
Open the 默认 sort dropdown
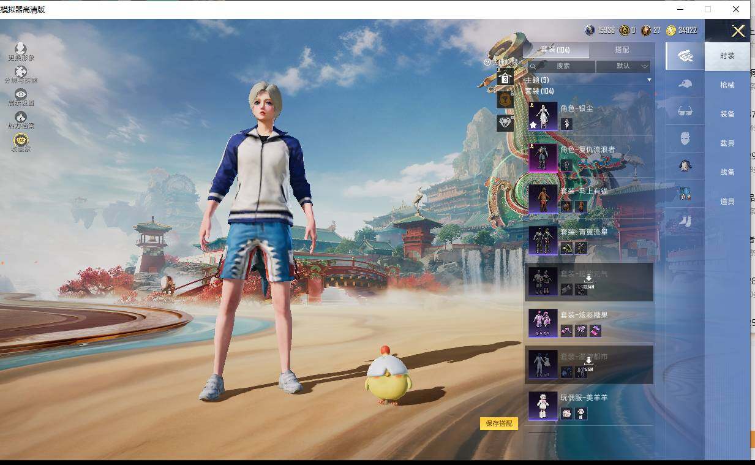(x=623, y=66)
